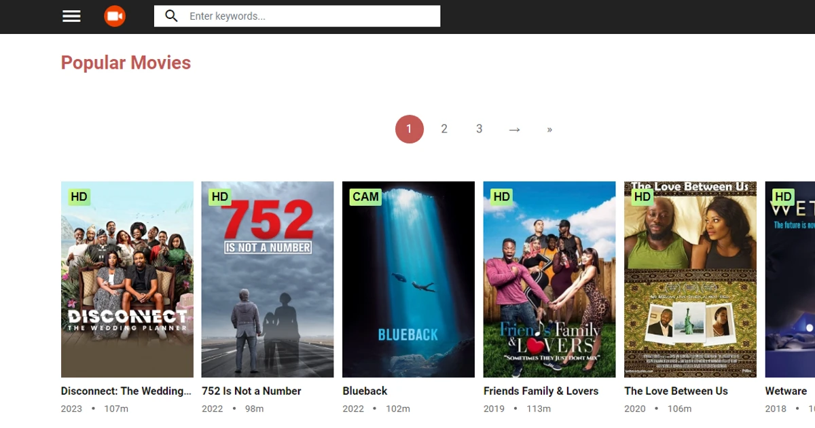
Task: Click the next page arrow
Action: click(x=514, y=129)
